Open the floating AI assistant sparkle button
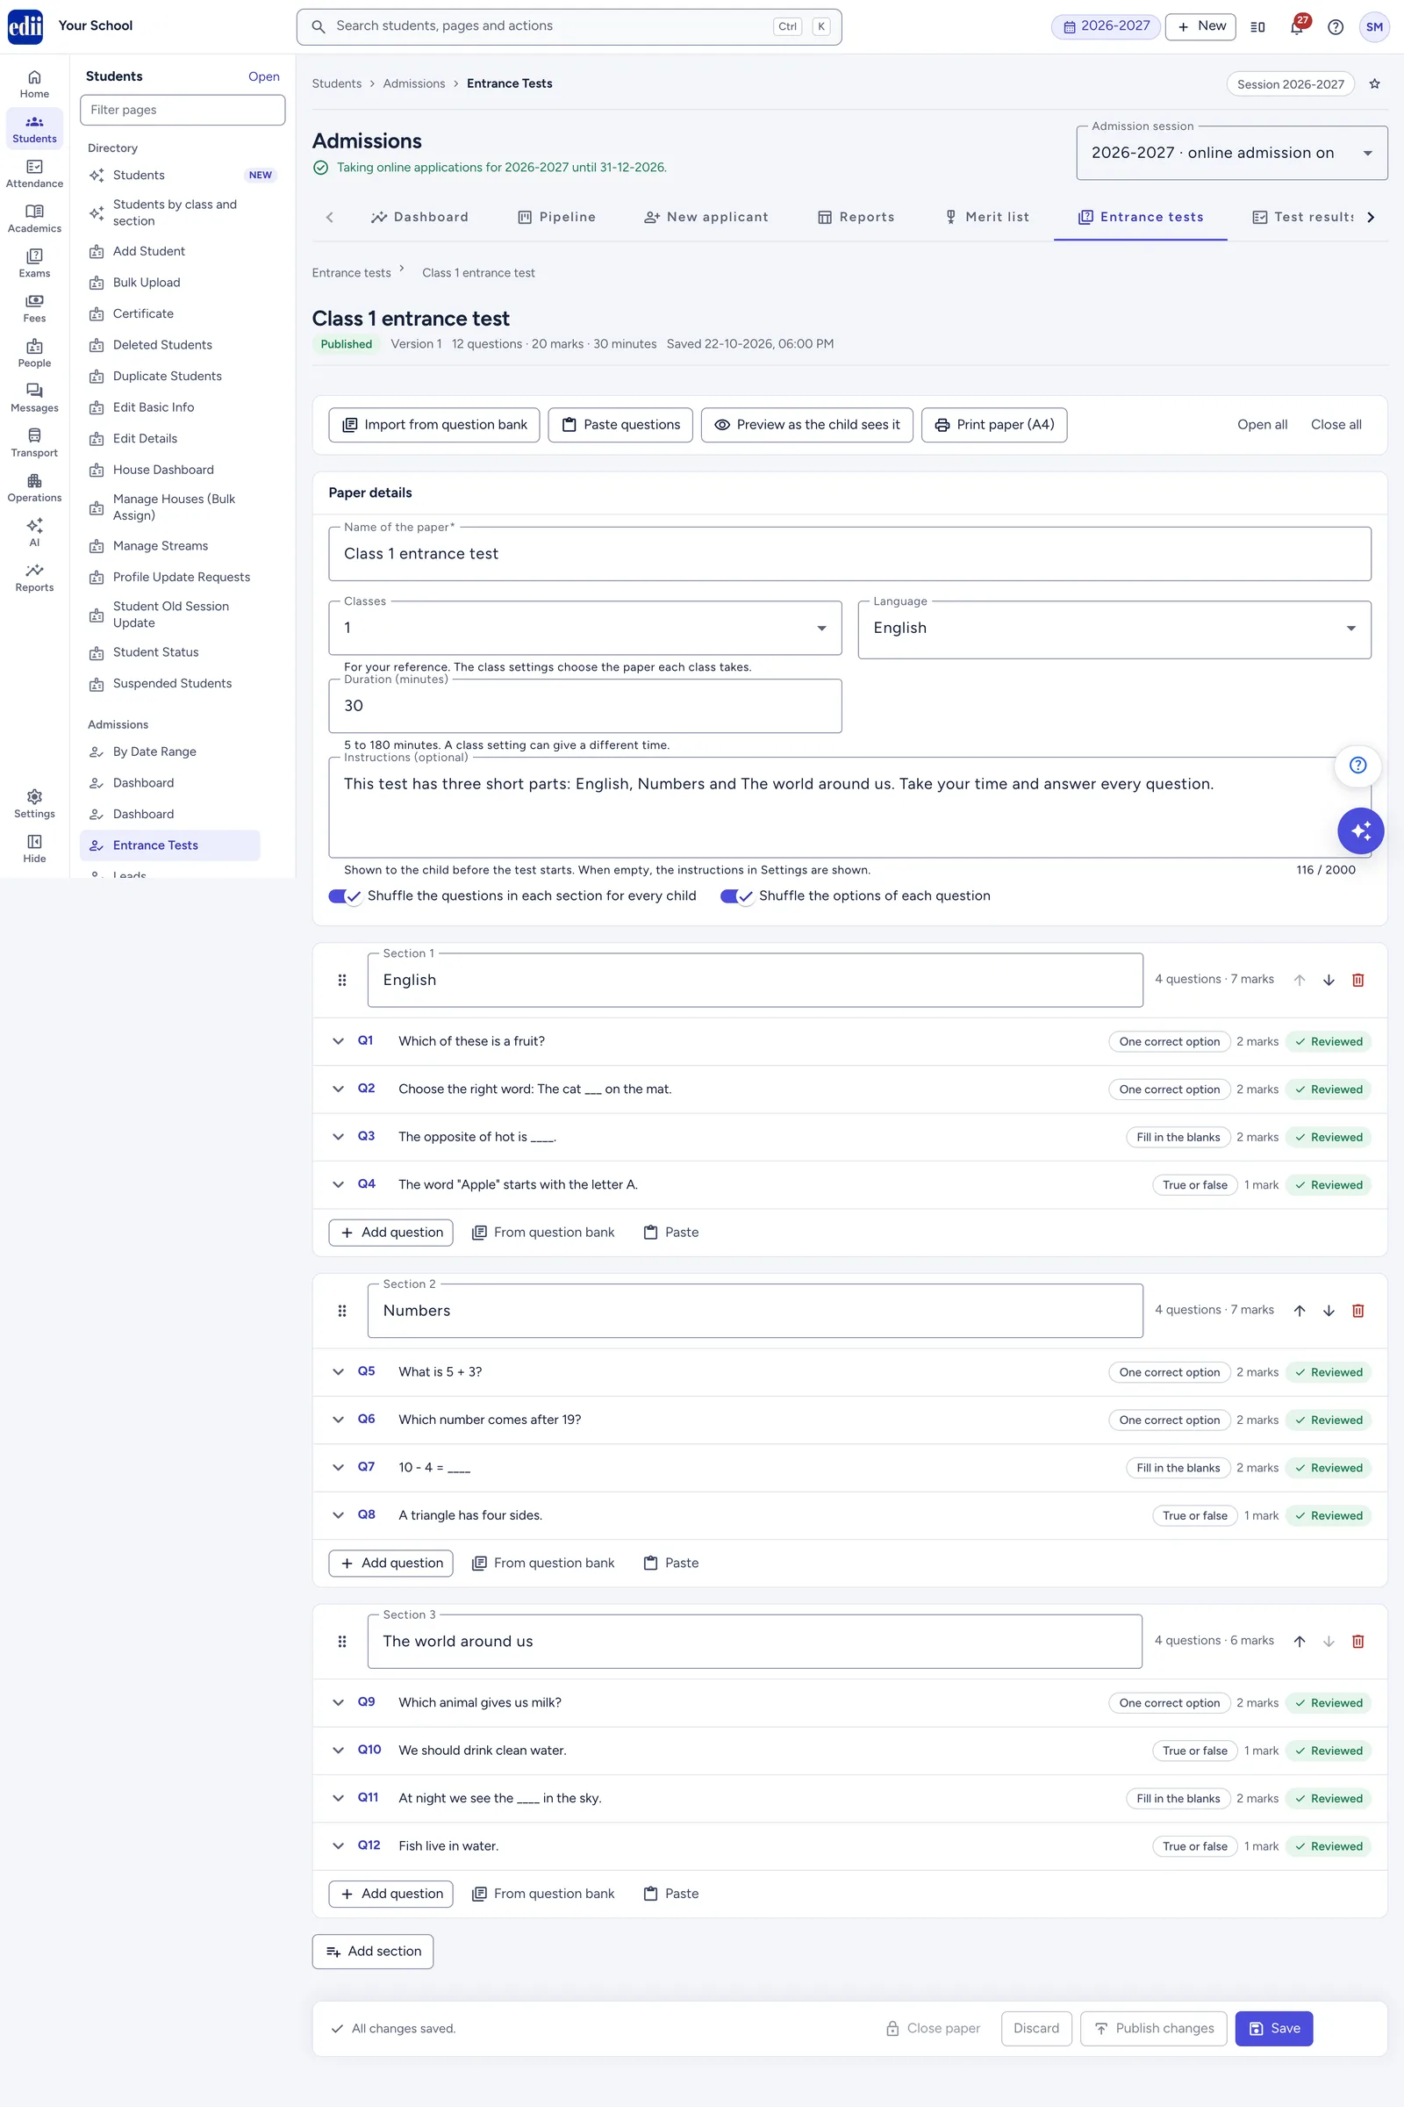 coord(1360,831)
